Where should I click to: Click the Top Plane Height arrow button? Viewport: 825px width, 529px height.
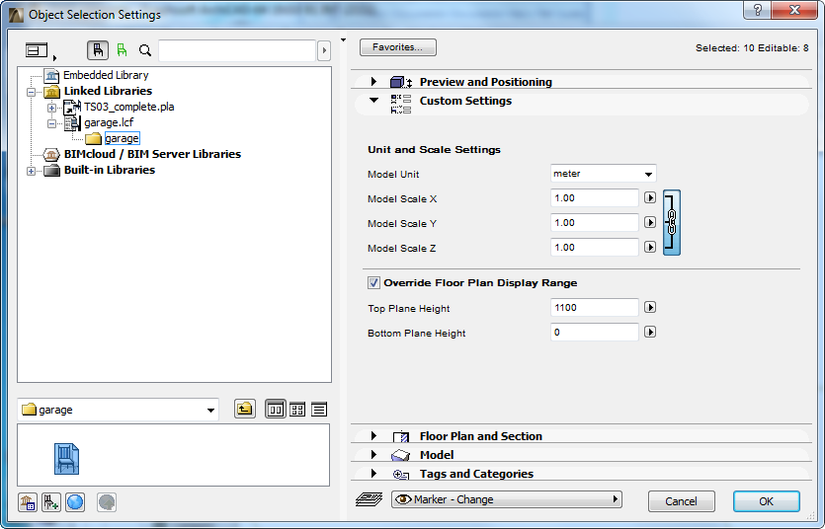[650, 307]
